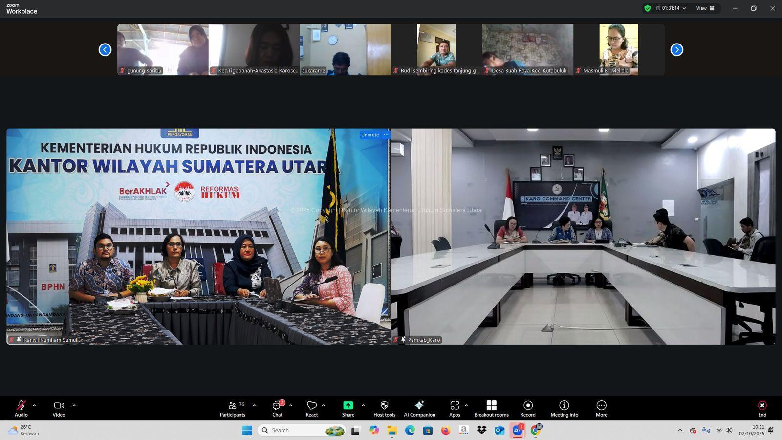Click End to leave the meeting
782x440 pixels.
(x=762, y=409)
